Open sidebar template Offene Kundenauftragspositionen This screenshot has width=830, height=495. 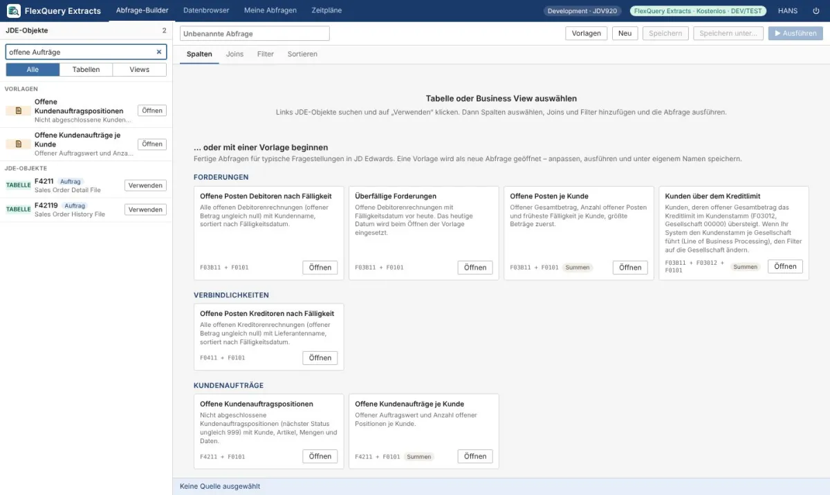pyautogui.click(x=152, y=111)
